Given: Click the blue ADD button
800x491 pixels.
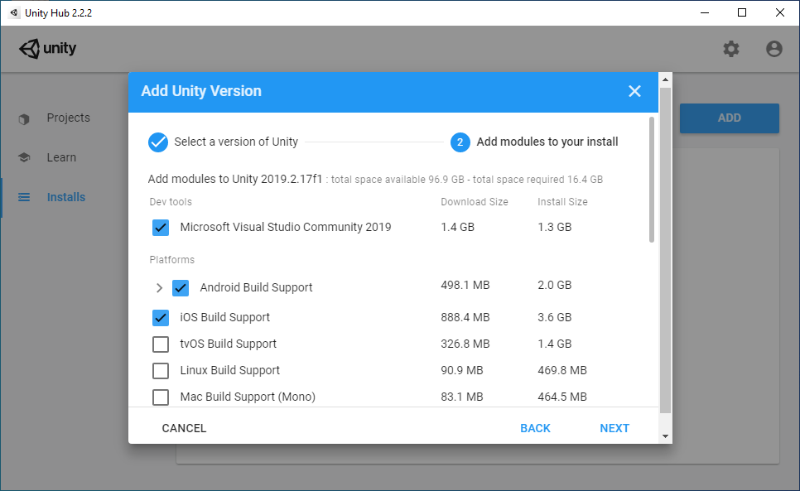Looking at the screenshot, I should (729, 118).
